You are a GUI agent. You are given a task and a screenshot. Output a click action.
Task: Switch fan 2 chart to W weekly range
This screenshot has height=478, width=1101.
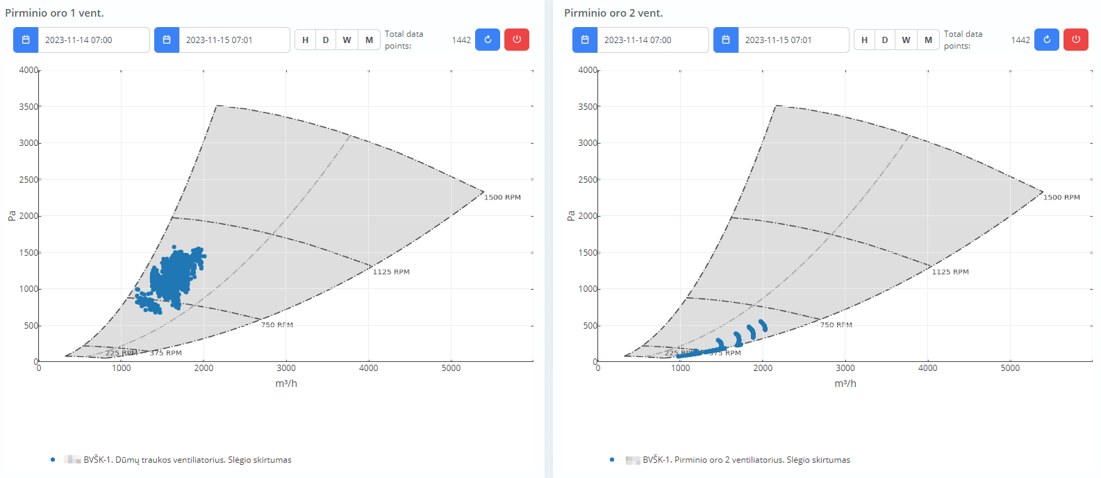(906, 40)
